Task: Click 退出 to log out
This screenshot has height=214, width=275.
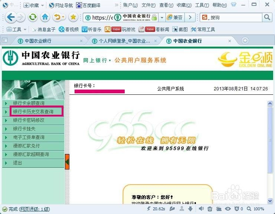Action: coord(33,163)
